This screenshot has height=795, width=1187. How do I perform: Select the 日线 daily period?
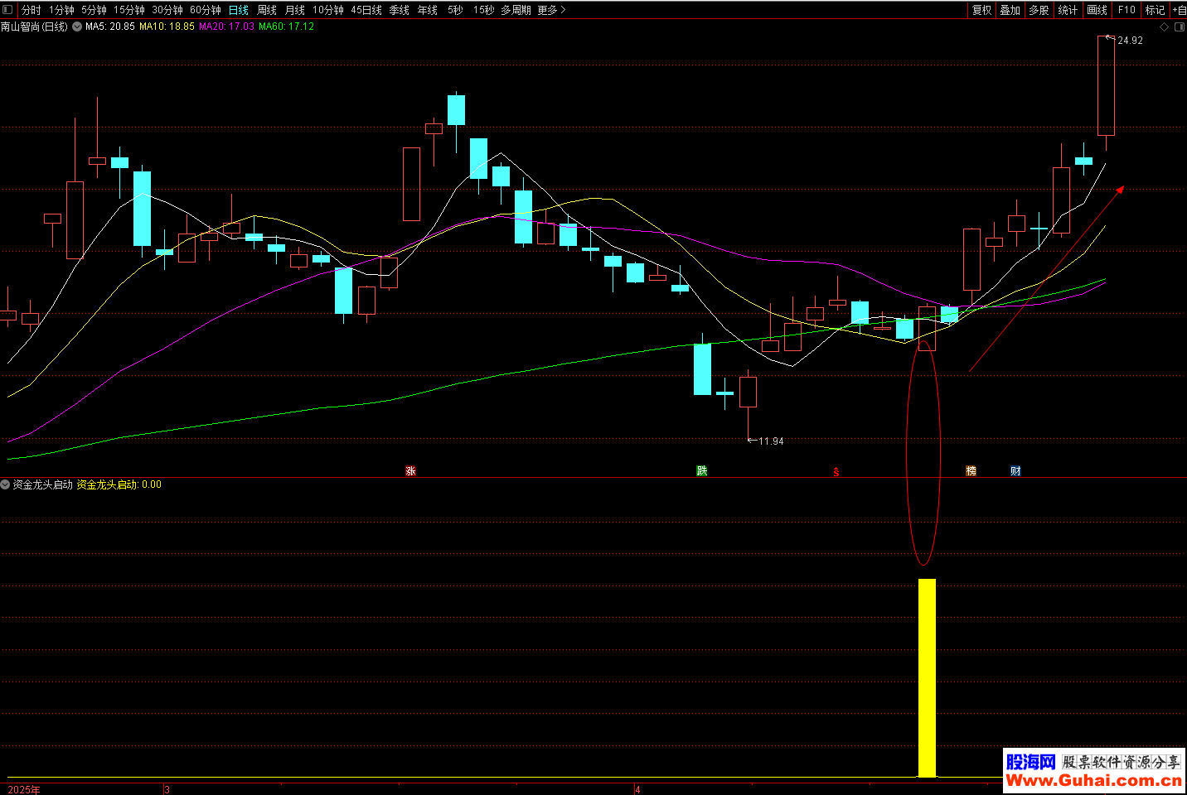point(239,10)
